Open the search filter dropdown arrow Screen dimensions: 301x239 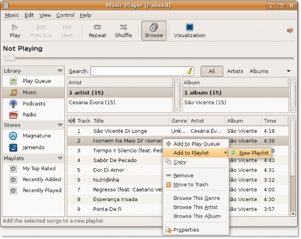[x=289, y=71]
